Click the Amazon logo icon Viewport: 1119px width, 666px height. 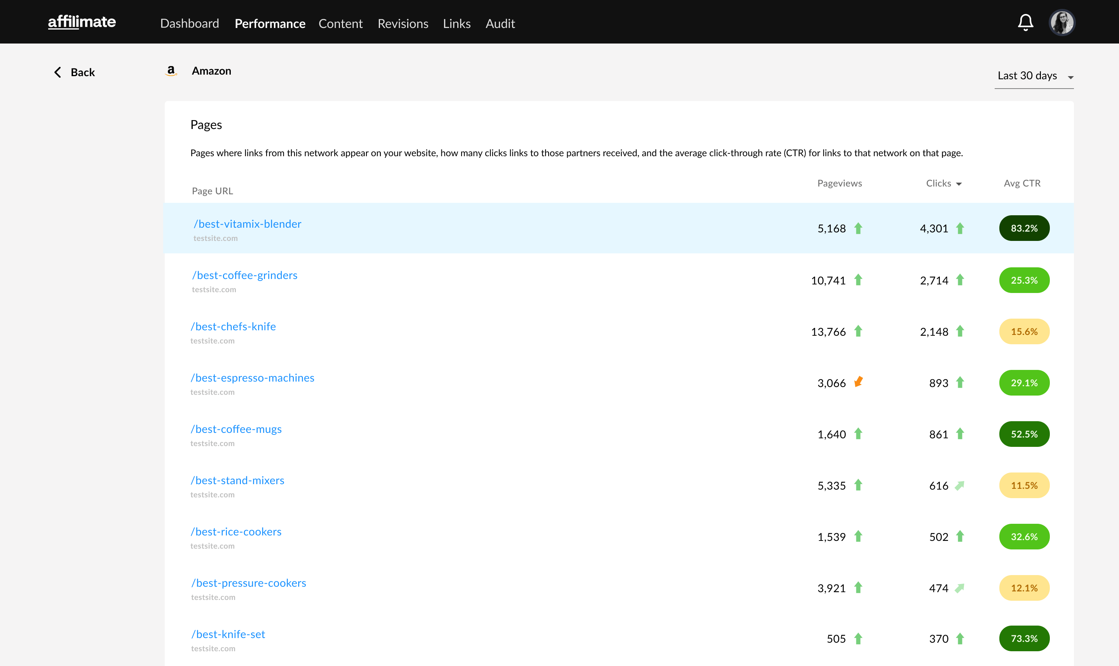[171, 71]
